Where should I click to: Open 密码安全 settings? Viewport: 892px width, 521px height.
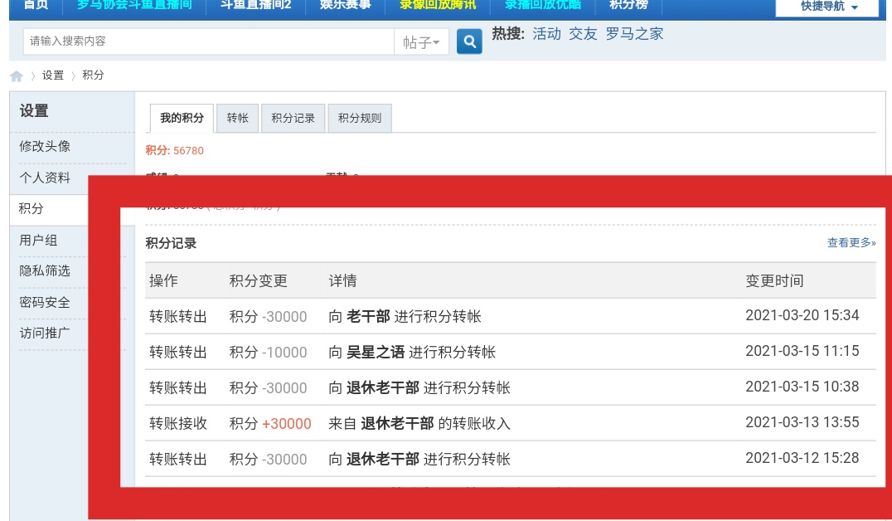(45, 303)
